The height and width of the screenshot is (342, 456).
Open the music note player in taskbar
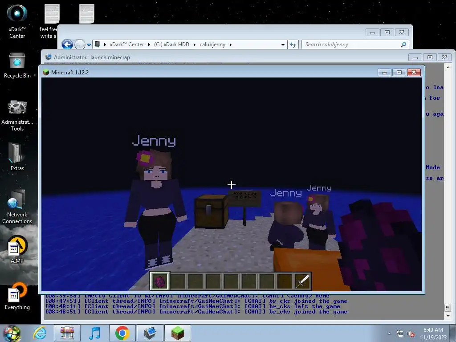[95, 333]
